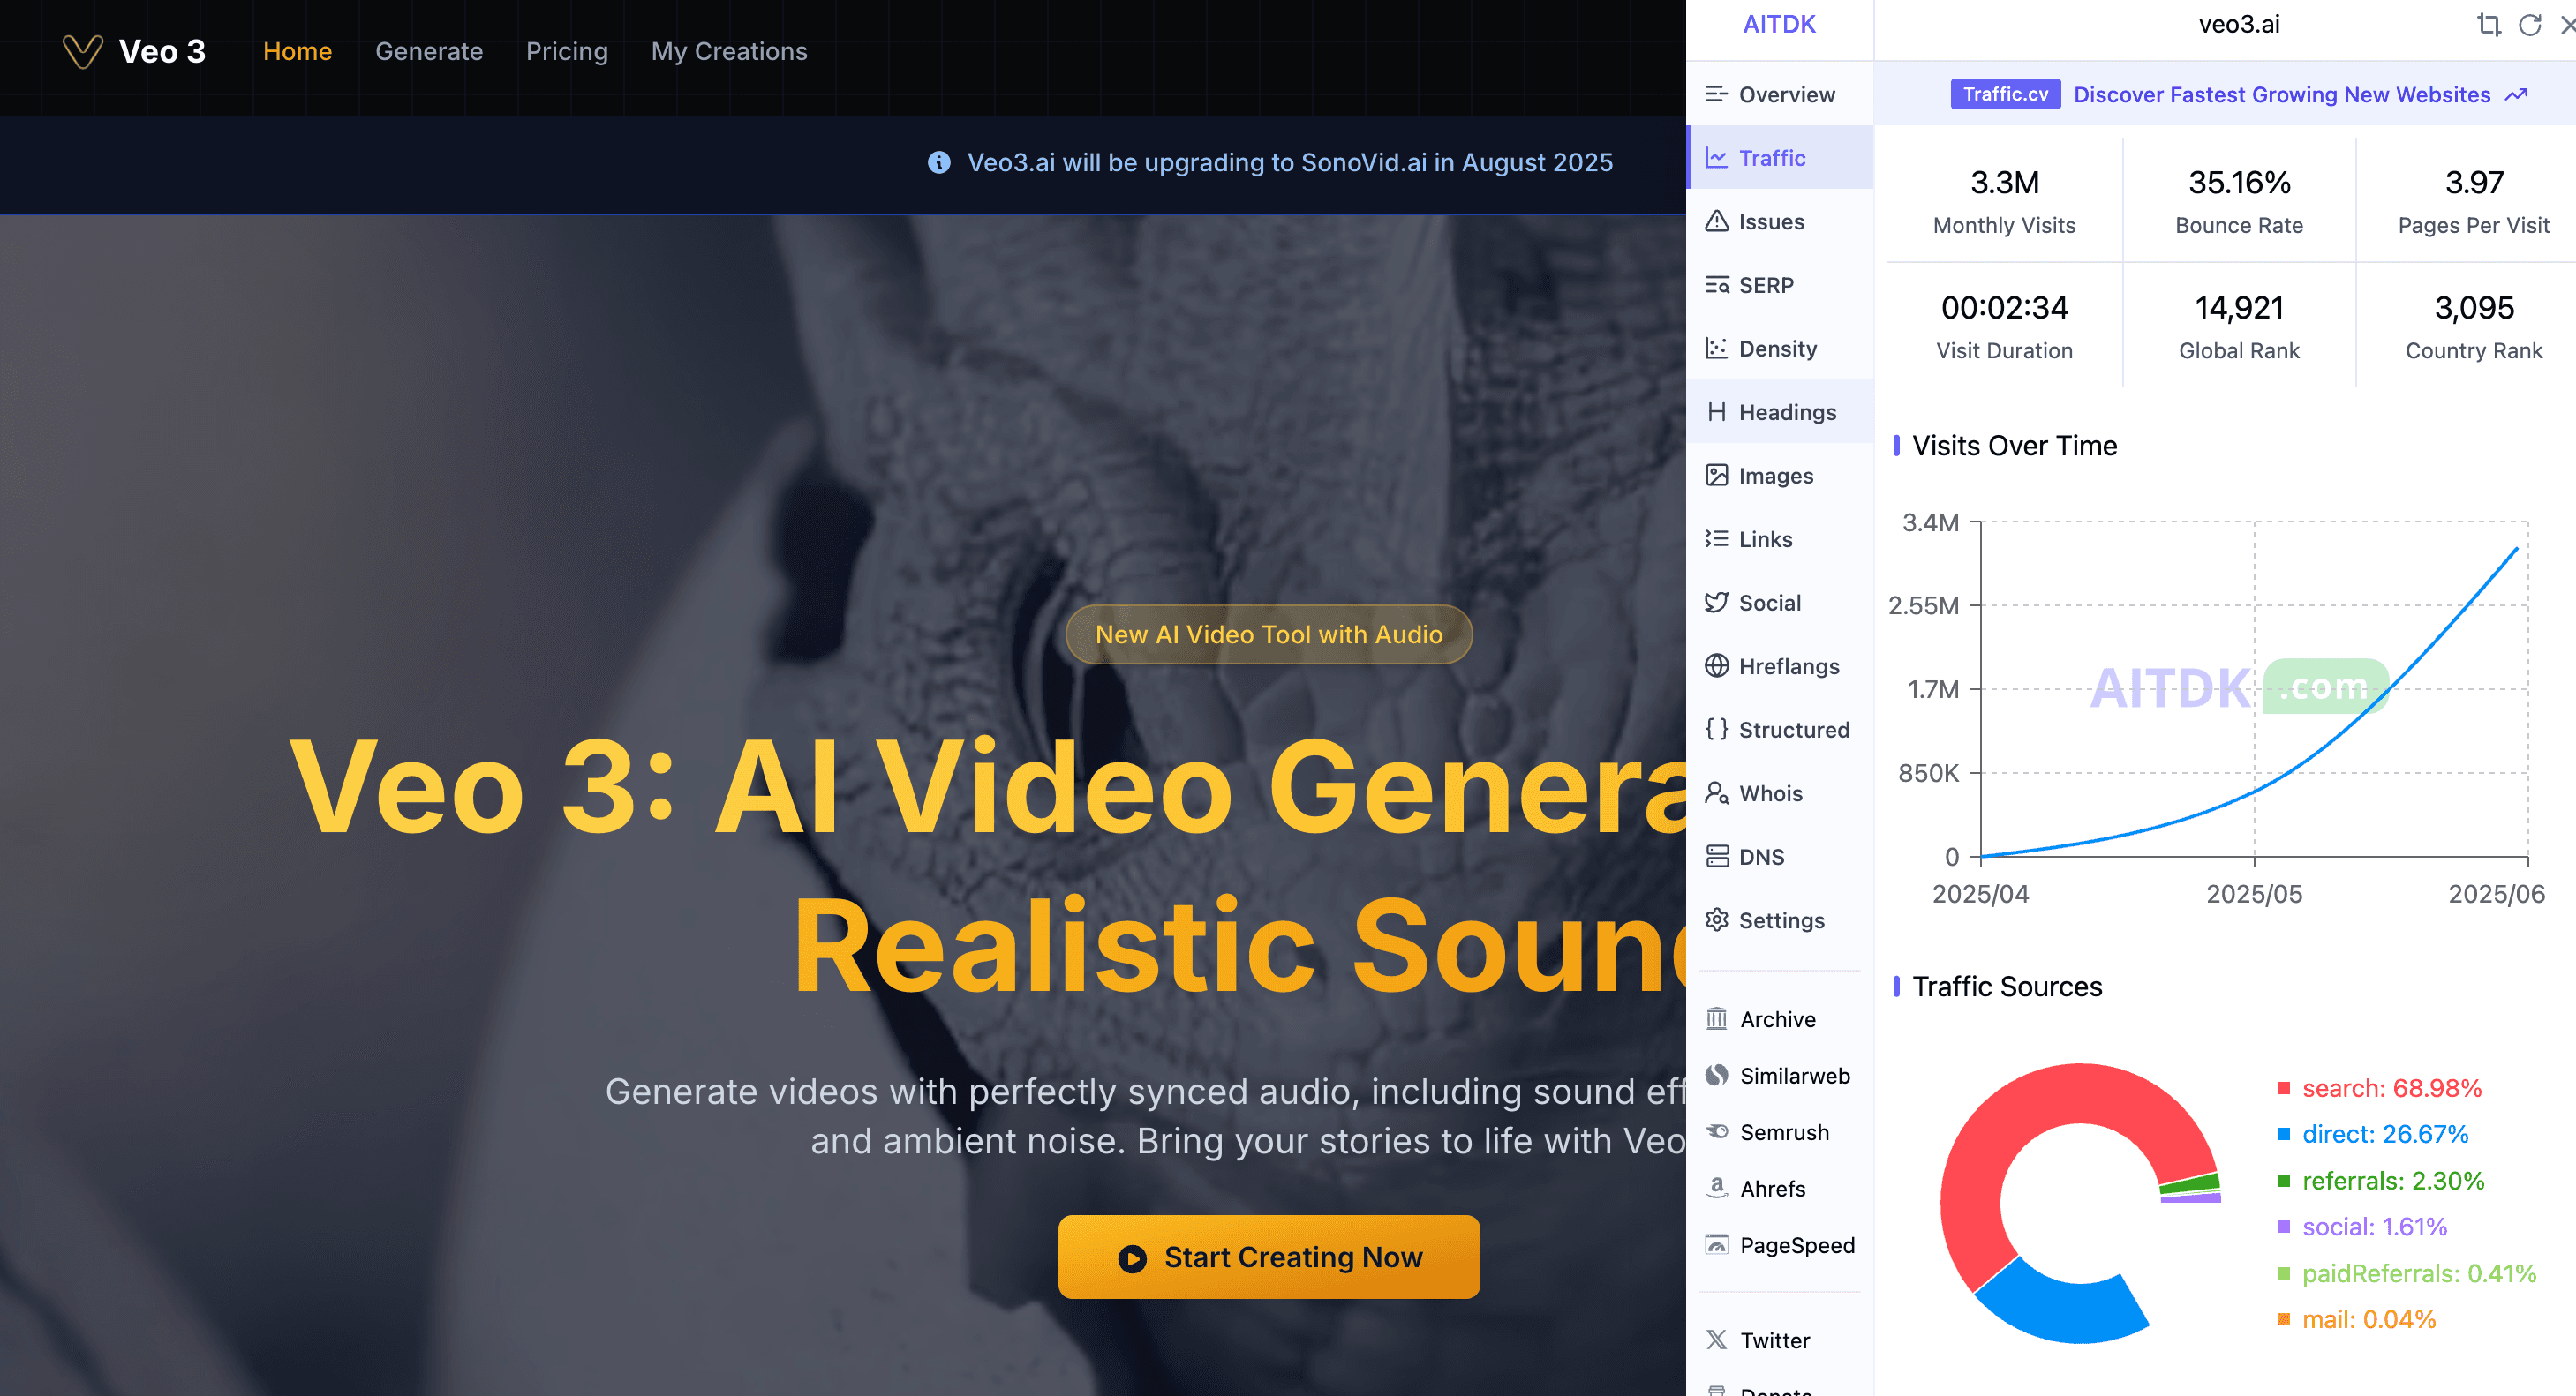Open the Twitter X icon
Viewport: 2576px width, 1396px height.
(x=1717, y=1340)
